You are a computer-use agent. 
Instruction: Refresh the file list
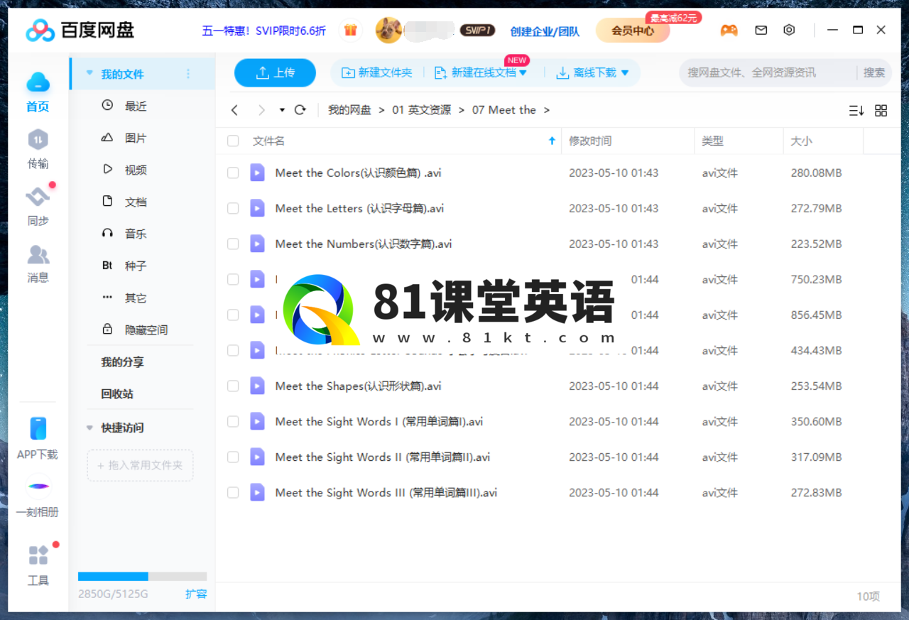pyautogui.click(x=300, y=110)
